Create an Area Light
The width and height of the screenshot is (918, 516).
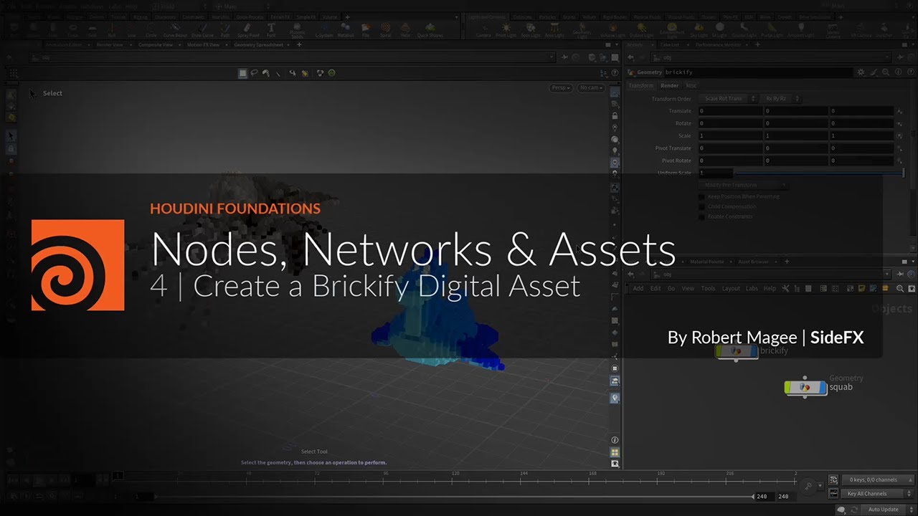(x=554, y=29)
